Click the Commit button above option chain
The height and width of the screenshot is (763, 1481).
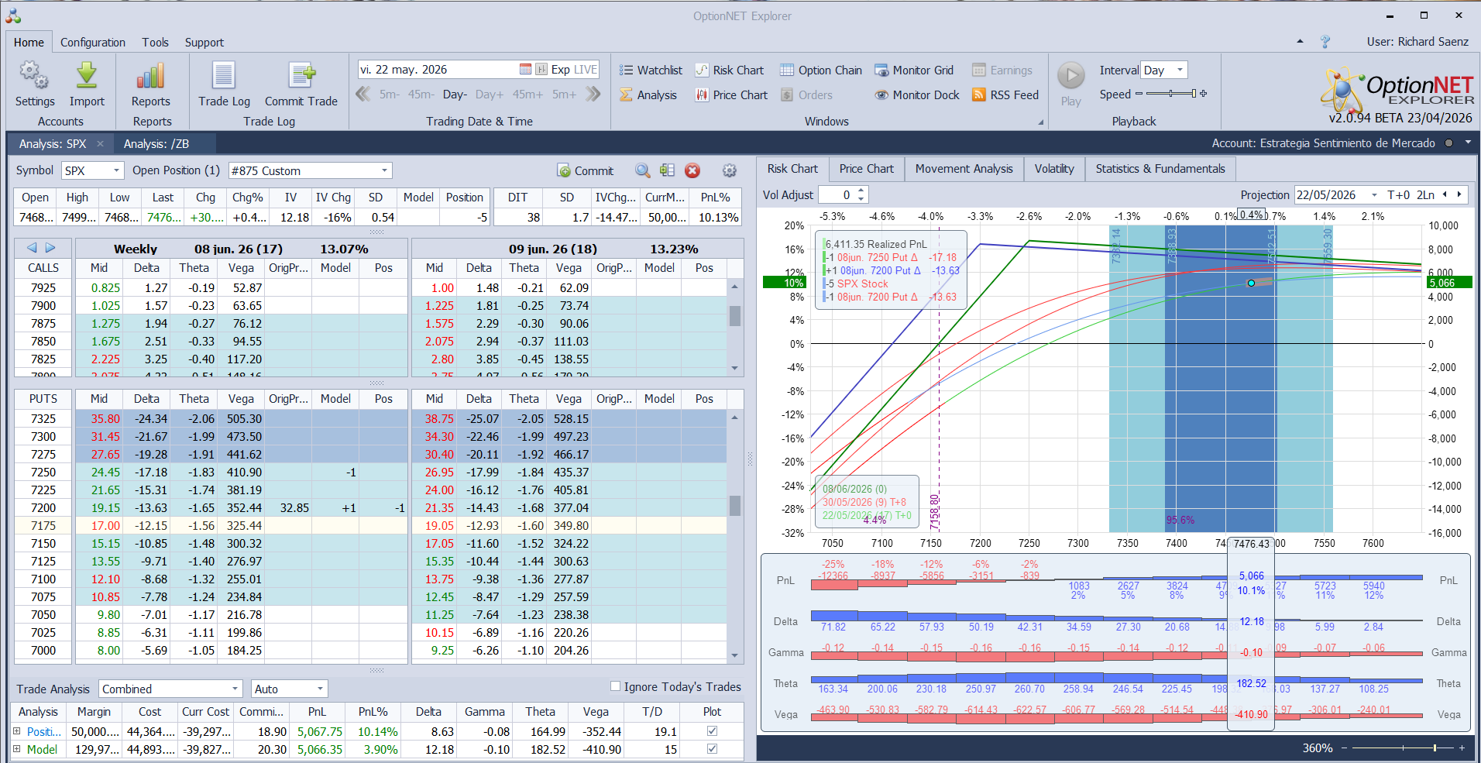(586, 170)
